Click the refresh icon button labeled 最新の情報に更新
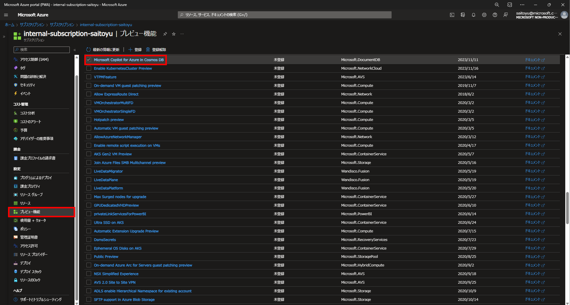Image resolution: width=570 pixels, height=305 pixels. [103, 49]
